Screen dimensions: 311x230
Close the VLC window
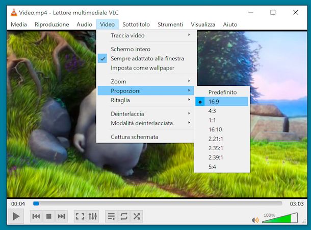(x=296, y=12)
